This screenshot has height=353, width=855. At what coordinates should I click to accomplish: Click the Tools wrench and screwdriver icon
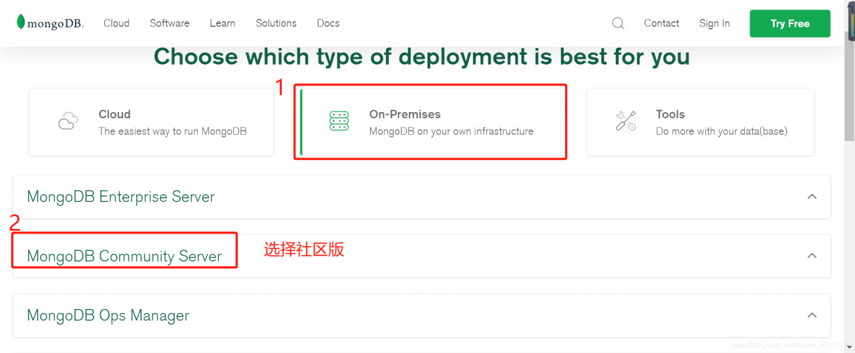[x=626, y=121]
